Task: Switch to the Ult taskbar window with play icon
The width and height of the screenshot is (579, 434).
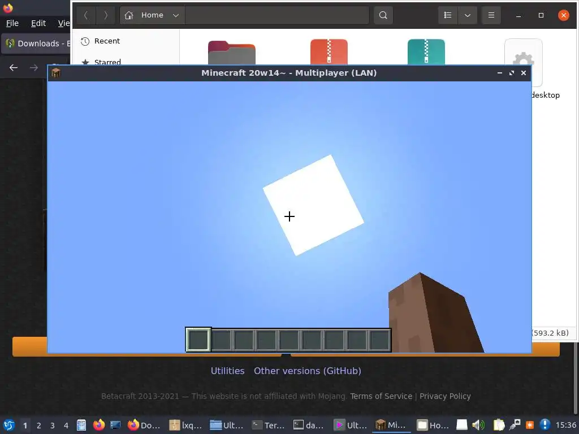Action: coord(351,425)
